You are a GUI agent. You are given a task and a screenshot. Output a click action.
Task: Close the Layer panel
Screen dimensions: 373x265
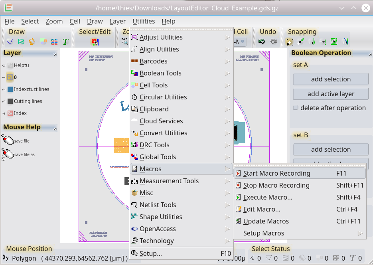[x=55, y=54]
